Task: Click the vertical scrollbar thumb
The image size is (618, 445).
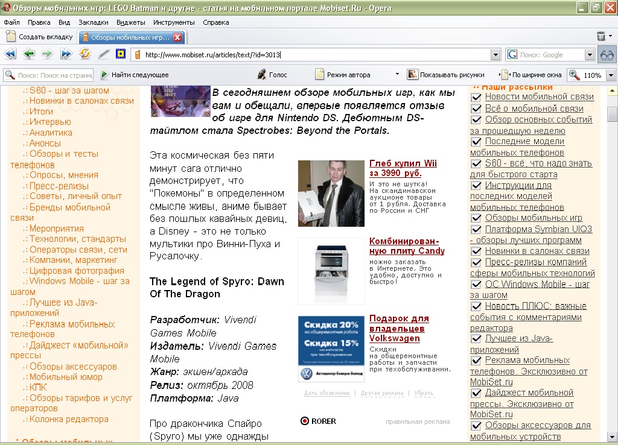Action: 612,114
